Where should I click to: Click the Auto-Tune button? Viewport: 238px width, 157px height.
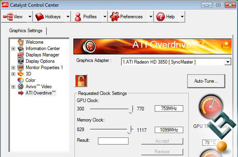206,81
